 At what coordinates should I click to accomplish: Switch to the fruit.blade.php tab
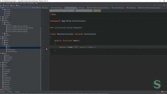[131, 8]
